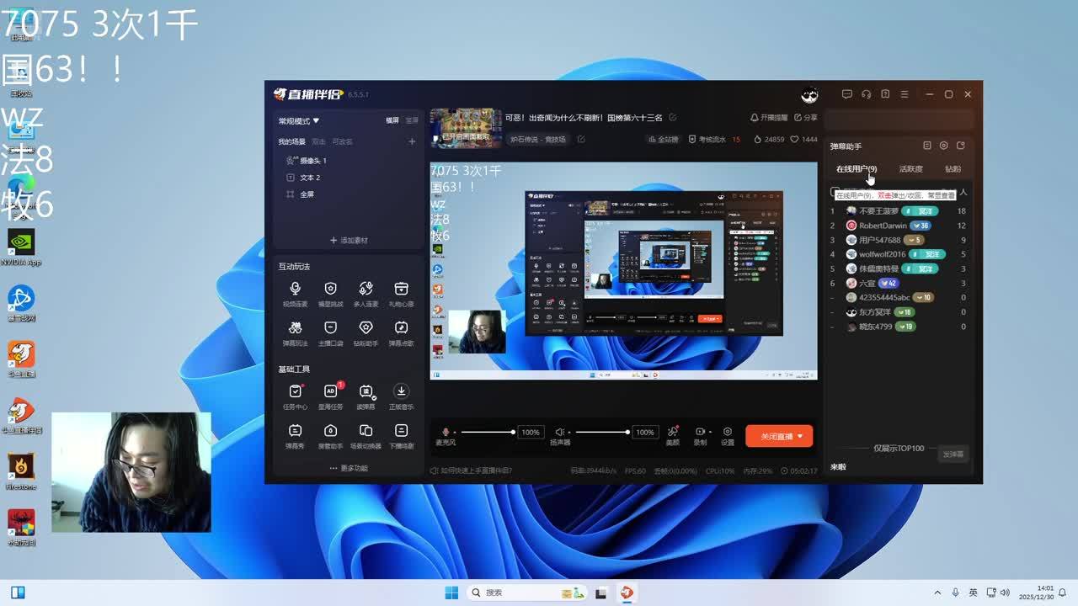Open dropdown arrow on 关闭直播 button
Image resolution: width=1078 pixels, height=606 pixels.
800,436
